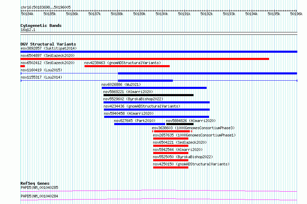Select the red nsv4238463 variant bar

(127, 66)
